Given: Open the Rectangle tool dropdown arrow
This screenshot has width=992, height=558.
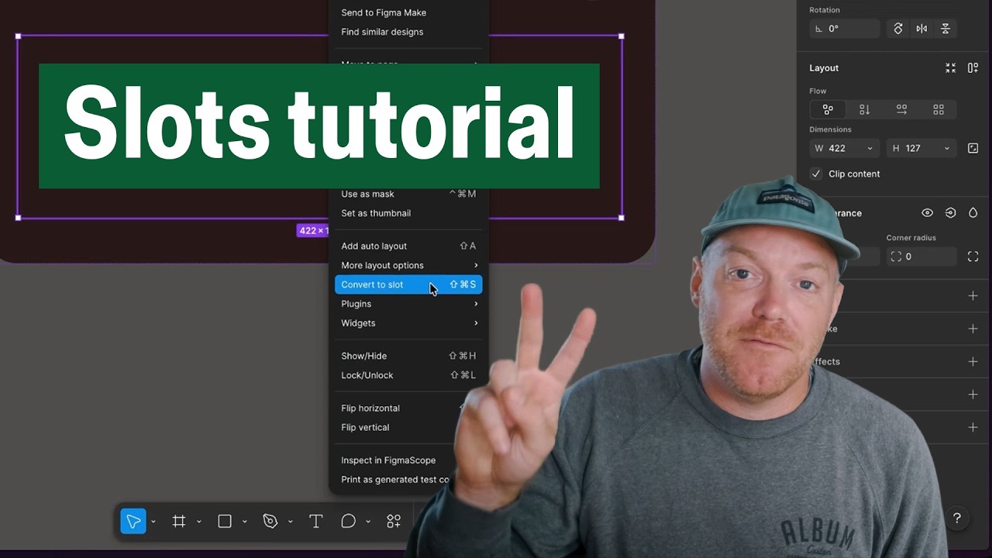Looking at the screenshot, I should tap(245, 522).
